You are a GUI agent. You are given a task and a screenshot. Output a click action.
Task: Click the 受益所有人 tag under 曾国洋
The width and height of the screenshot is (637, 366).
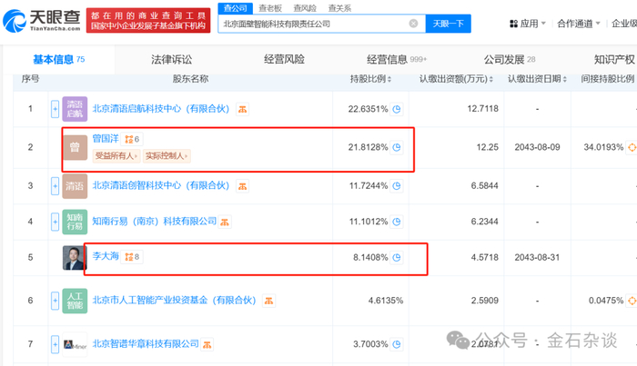(116, 155)
